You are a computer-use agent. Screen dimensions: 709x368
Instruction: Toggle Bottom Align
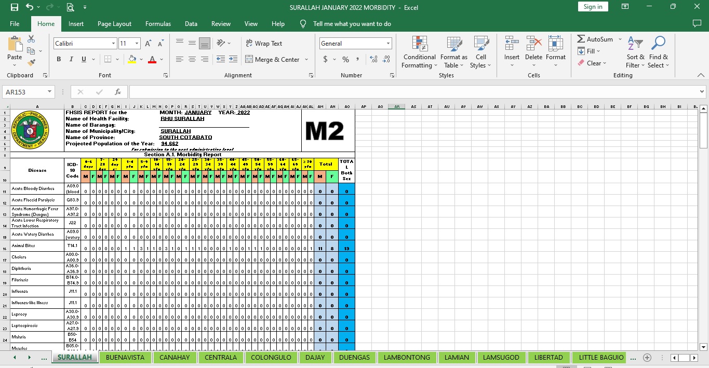click(x=205, y=43)
